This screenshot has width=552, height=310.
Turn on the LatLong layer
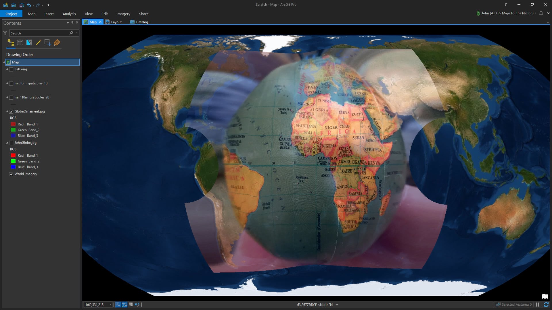[11, 69]
